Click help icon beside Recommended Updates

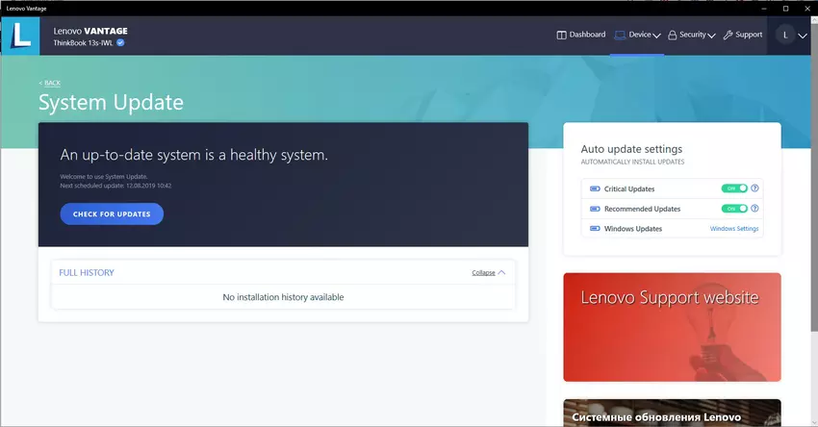coord(754,209)
